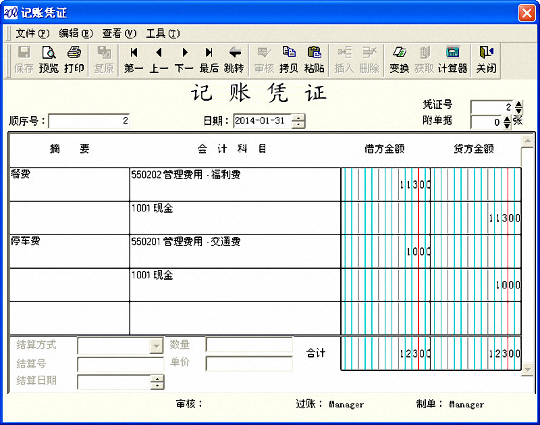
Task: Click the 关闭 close toolbar icon
Action: (x=486, y=60)
